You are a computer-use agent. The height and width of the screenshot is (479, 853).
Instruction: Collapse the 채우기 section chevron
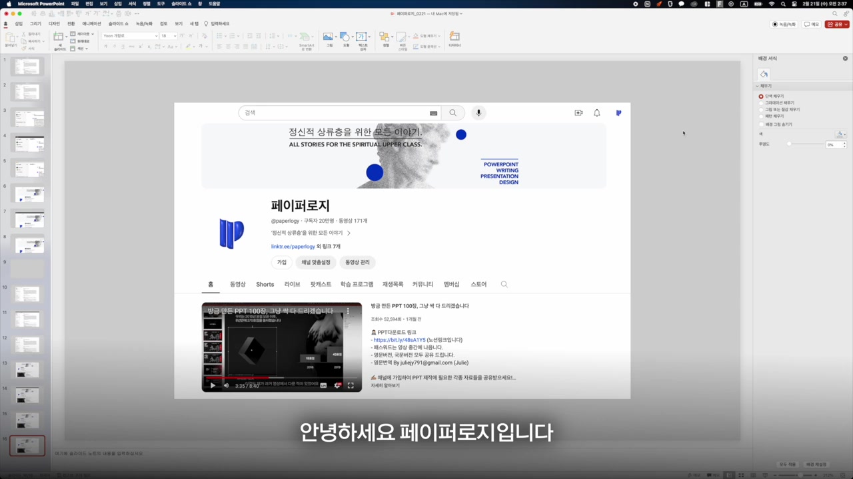(x=758, y=86)
